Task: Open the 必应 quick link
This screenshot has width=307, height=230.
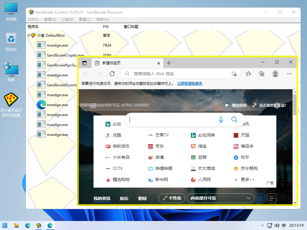Action: click(113, 124)
